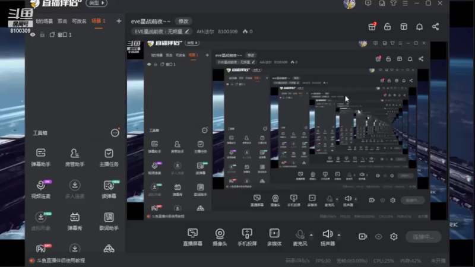Open the share icon in top toolbar
The height and width of the screenshot is (267, 475).
[x=436, y=27]
